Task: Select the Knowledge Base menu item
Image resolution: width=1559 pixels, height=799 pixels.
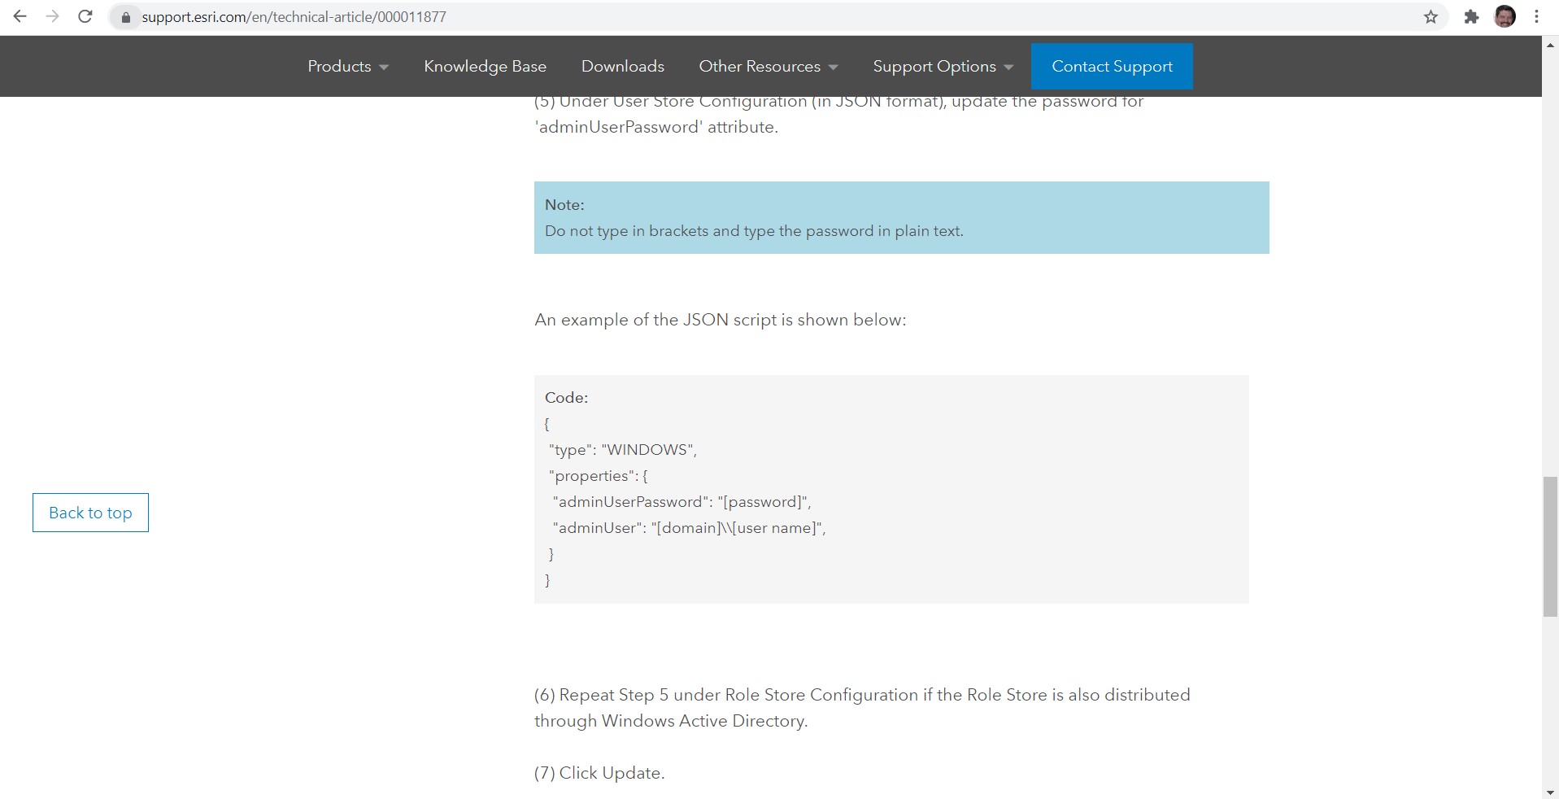Action: point(485,66)
